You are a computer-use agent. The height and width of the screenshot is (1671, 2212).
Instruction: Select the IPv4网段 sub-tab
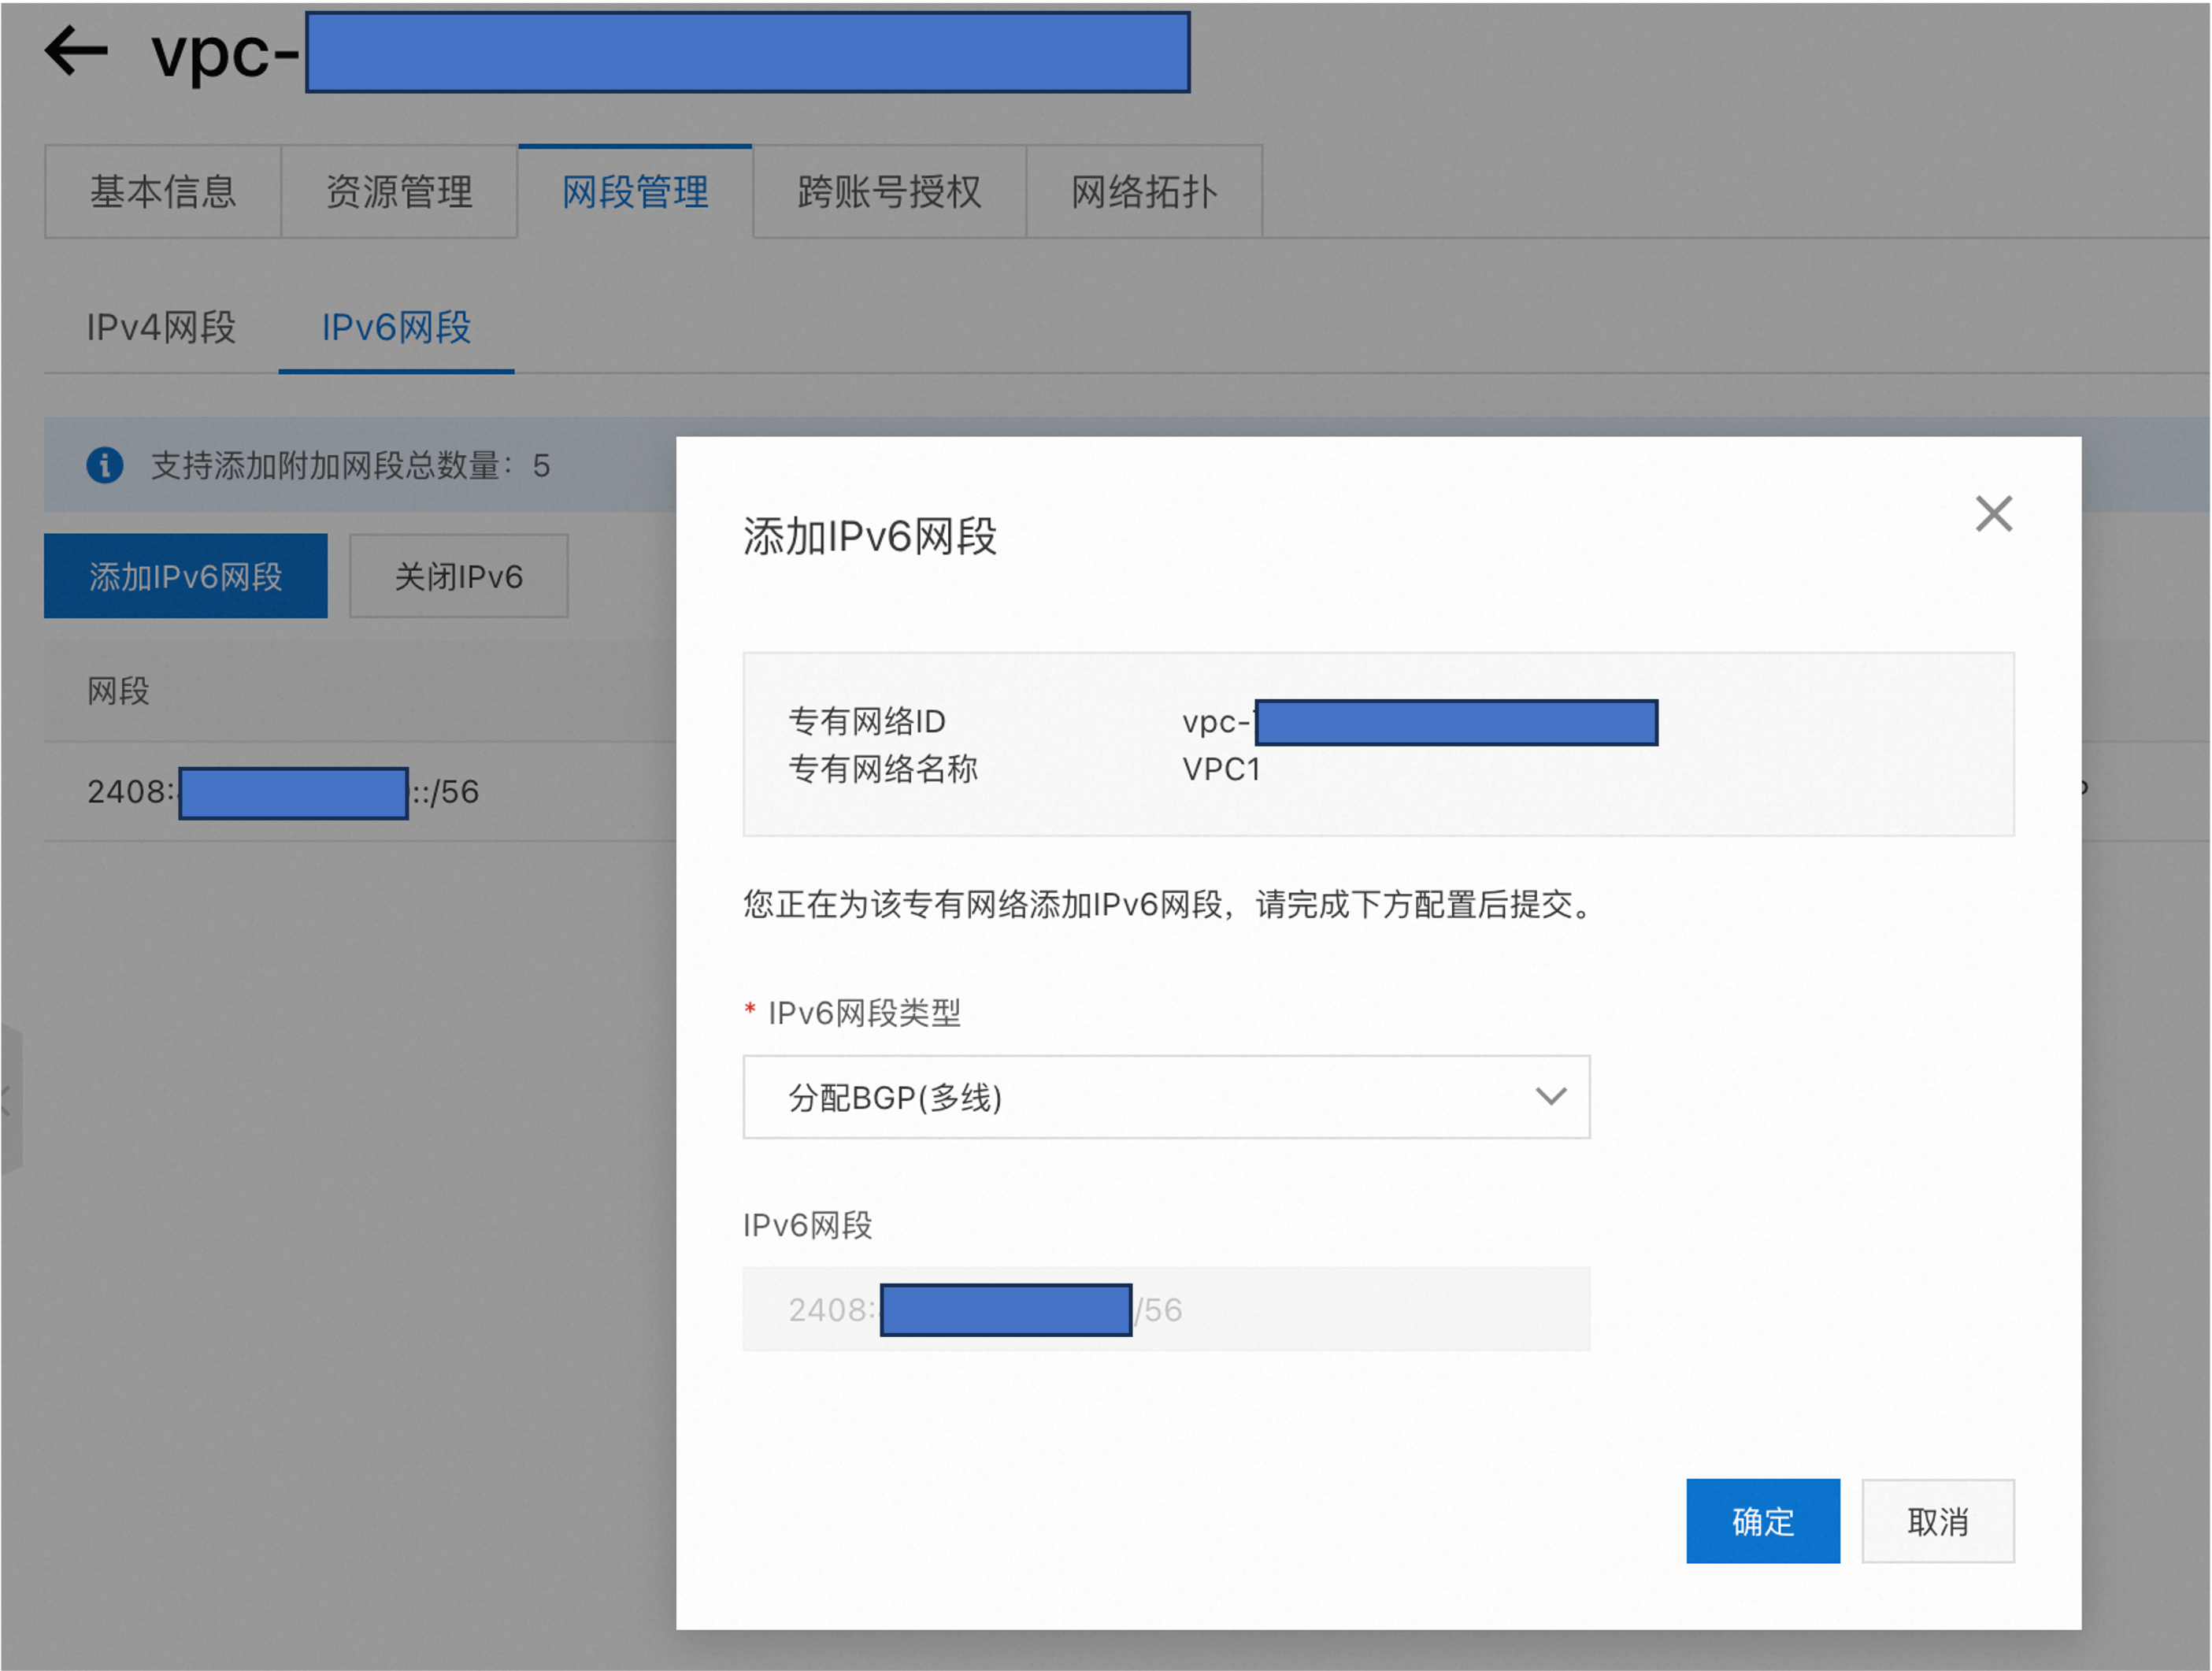(x=161, y=328)
